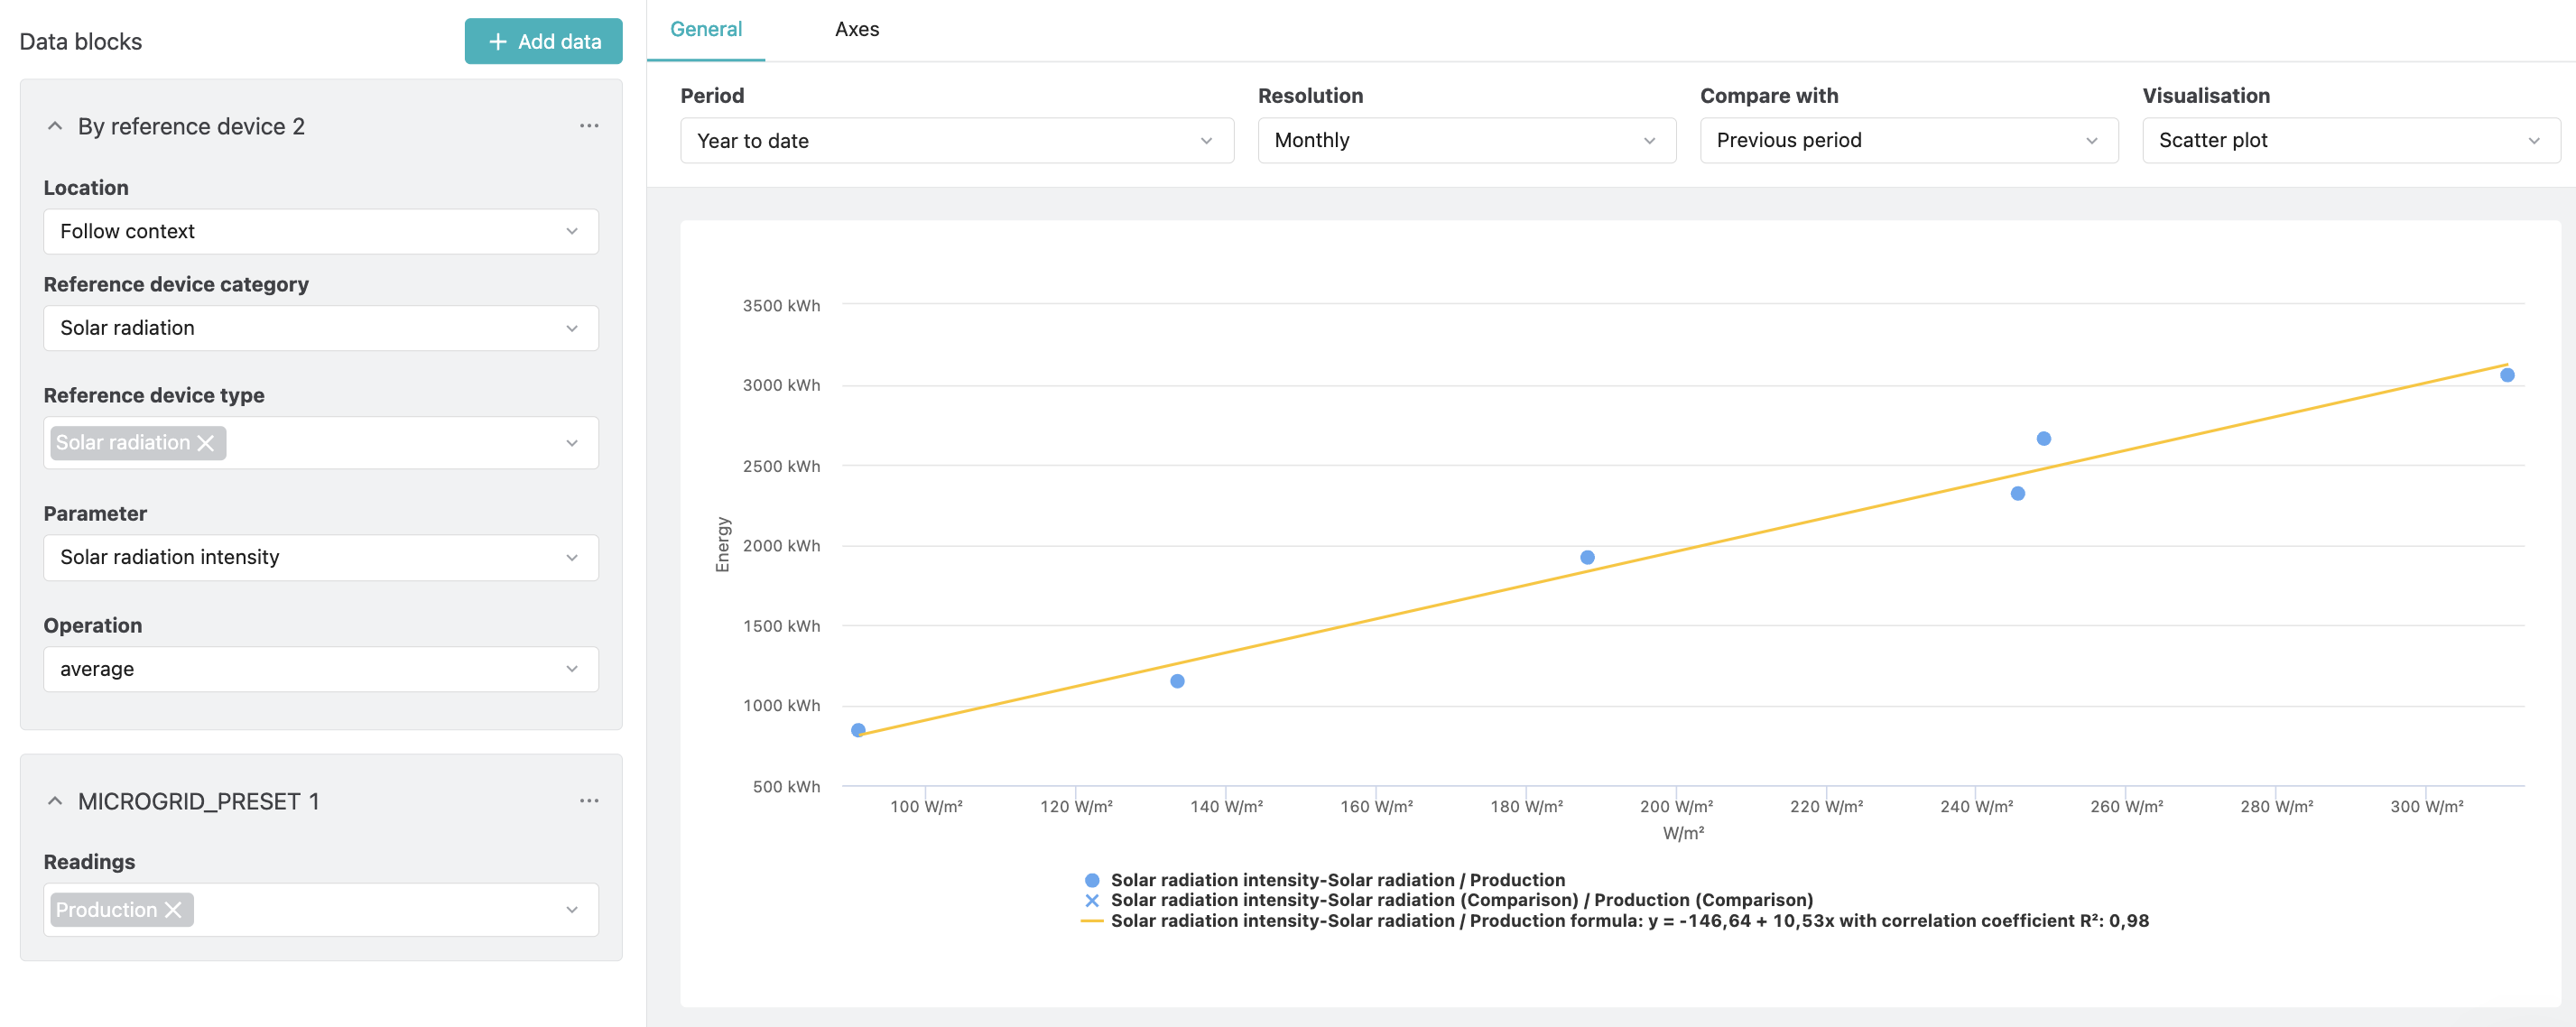Screen dimensions: 2576x1027
Task: Open the Operation average dropdown
Action: click(x=321, y=669)
